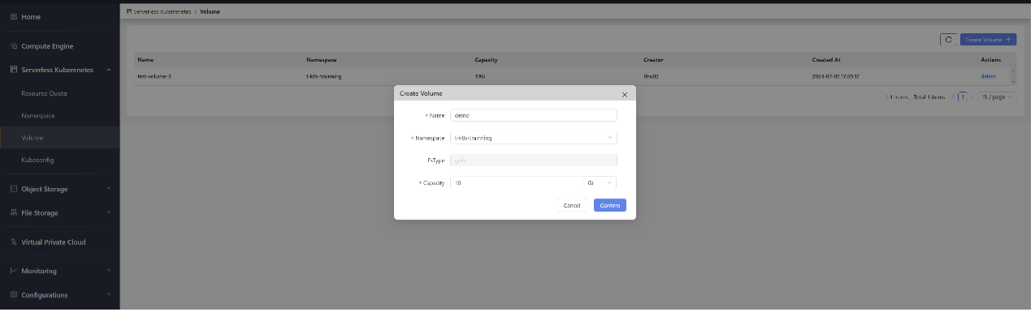
Task: Open the Gi capacity unit dropdown
Action: [600, 183]
